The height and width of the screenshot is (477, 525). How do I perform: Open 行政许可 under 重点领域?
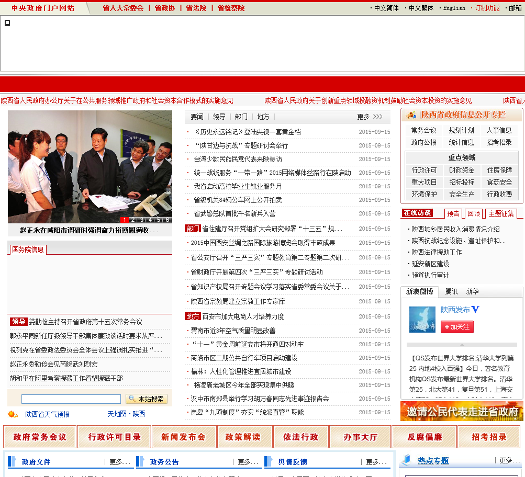click(424, 171)
